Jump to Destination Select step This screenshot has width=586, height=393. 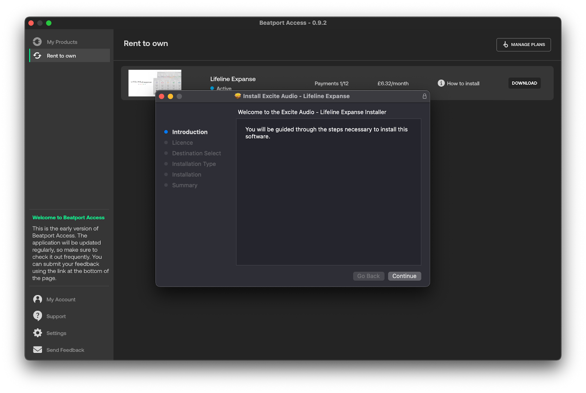pyautogui.click(x=196, y=153)
